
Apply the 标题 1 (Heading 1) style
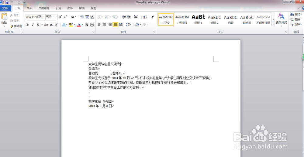click(198, 19)
